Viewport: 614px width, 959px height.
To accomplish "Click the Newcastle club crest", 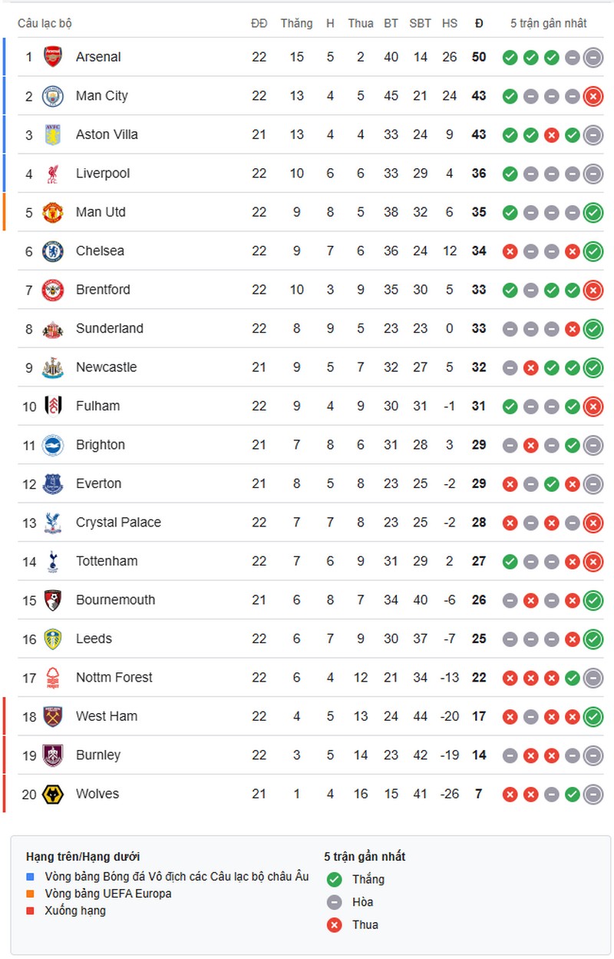I will tap(53, 367).
